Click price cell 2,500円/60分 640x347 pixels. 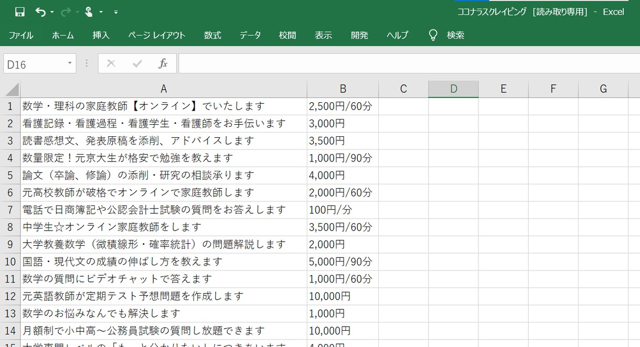(343, 106)
